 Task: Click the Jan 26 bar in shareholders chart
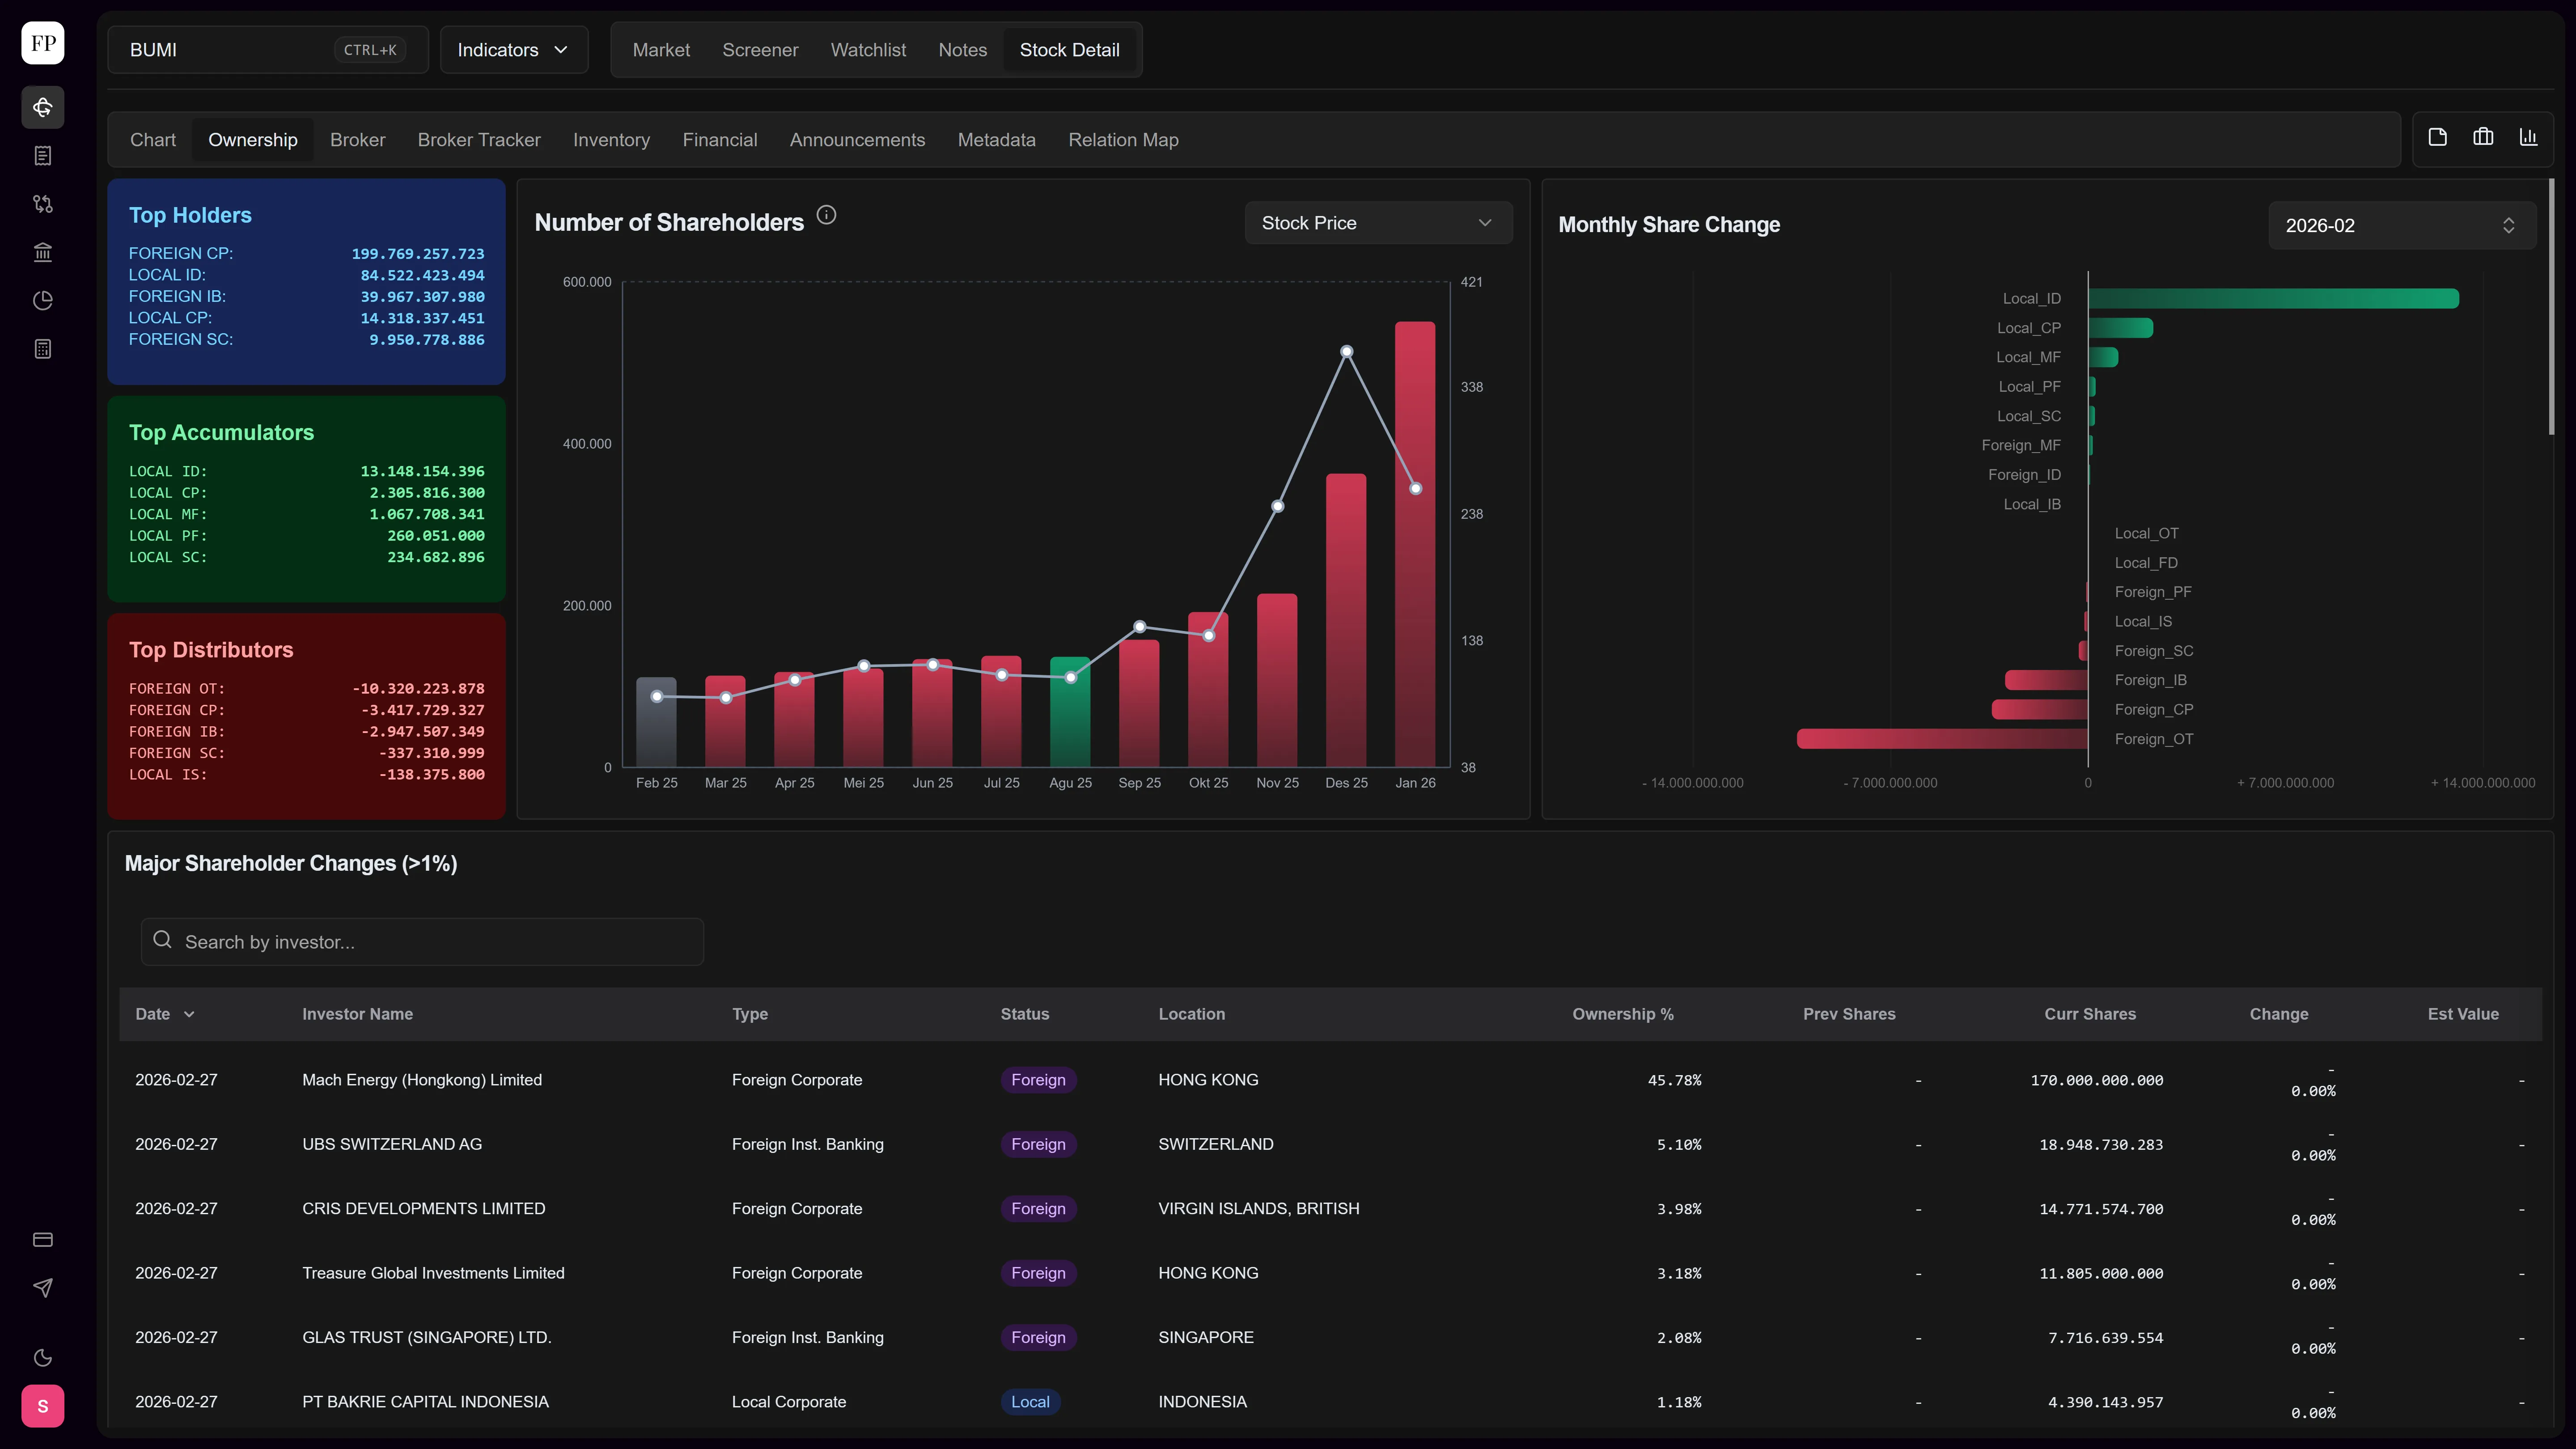[x=1415, y=544]
